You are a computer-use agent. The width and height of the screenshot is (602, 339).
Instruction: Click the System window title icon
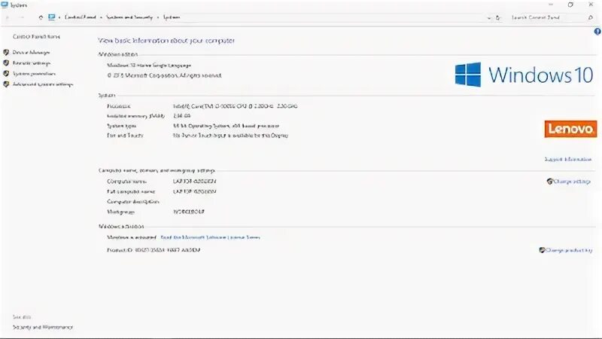pos(5,5)
